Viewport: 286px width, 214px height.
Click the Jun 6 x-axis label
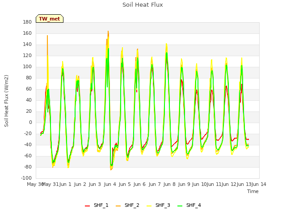coord(139,184)
